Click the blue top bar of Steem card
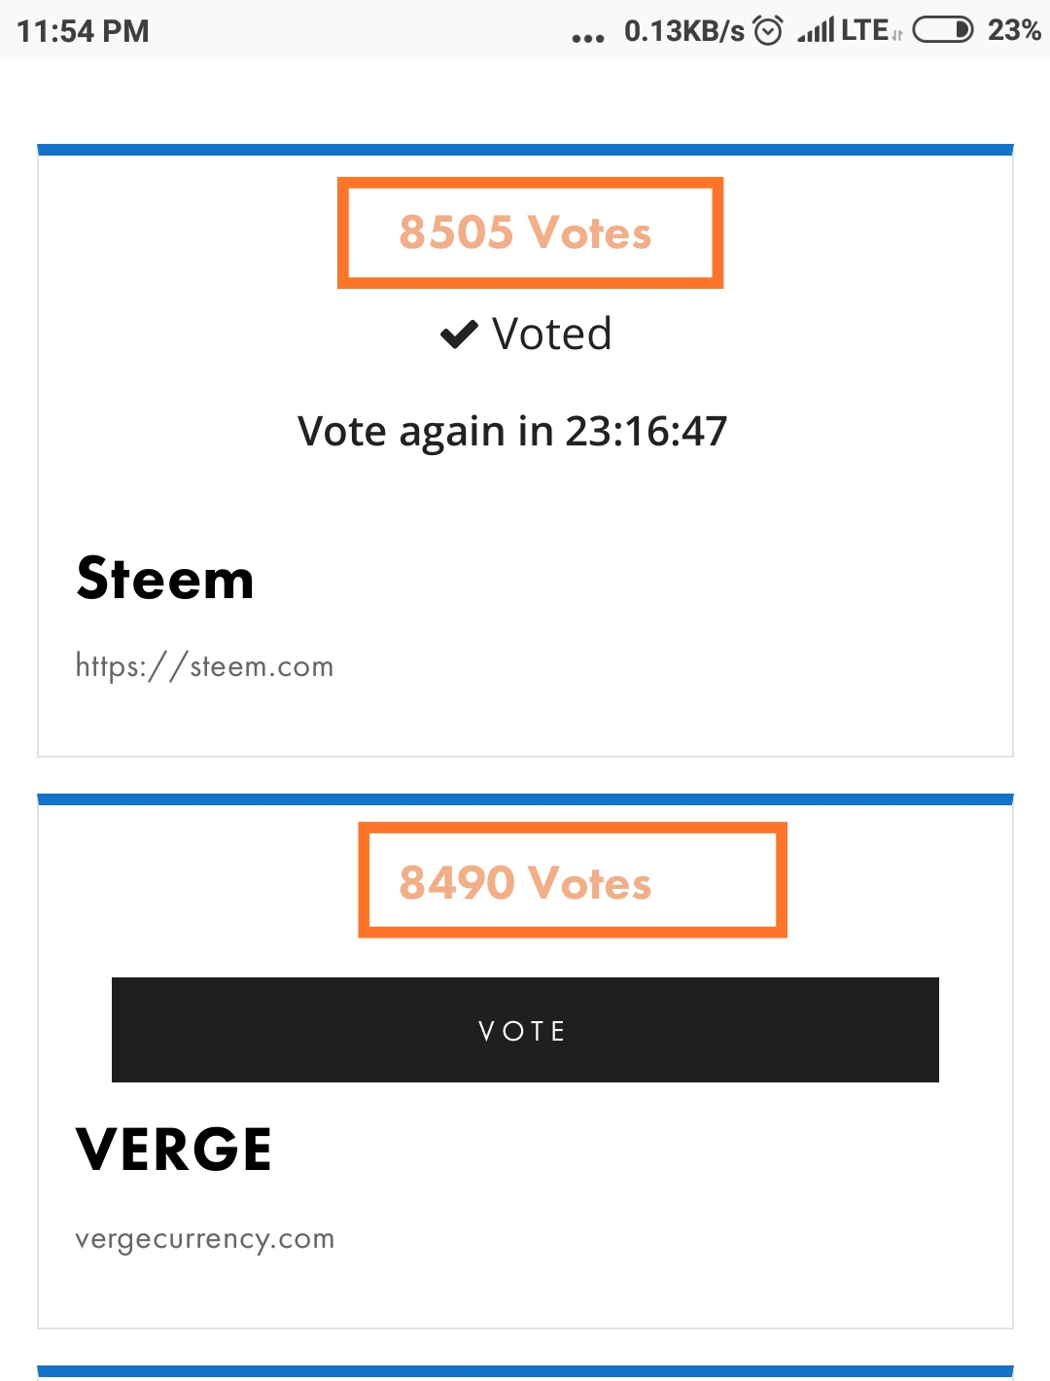Viewport: 1050px width, 1381px height. click(x=525, y=150)
